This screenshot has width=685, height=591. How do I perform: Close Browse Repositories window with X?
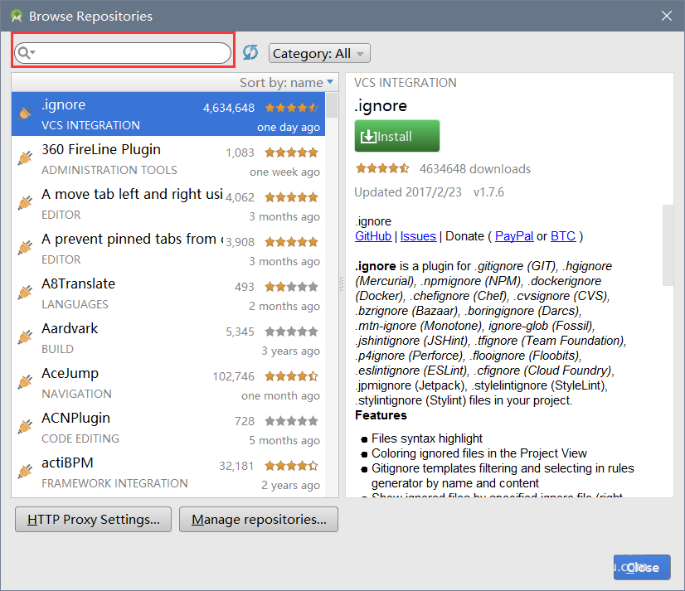[666, 16]
